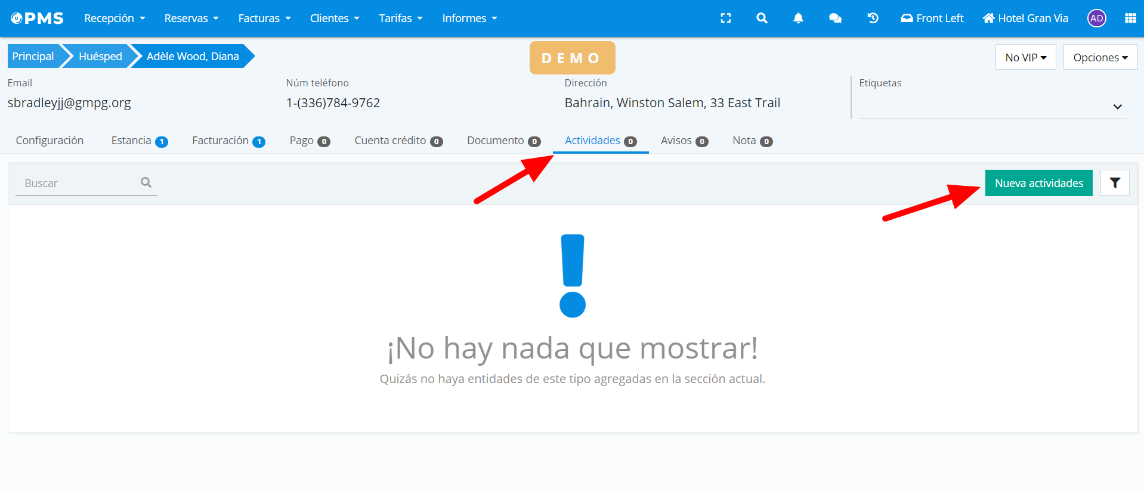Select the Documento tab
The height and width of the screenshot is (492, 1144).
tap(503, 141)
